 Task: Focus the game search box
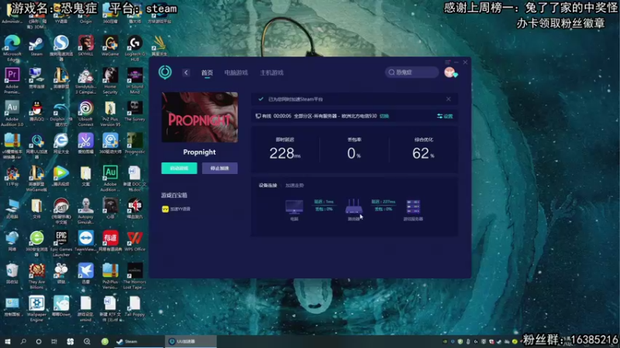[412, 72]
